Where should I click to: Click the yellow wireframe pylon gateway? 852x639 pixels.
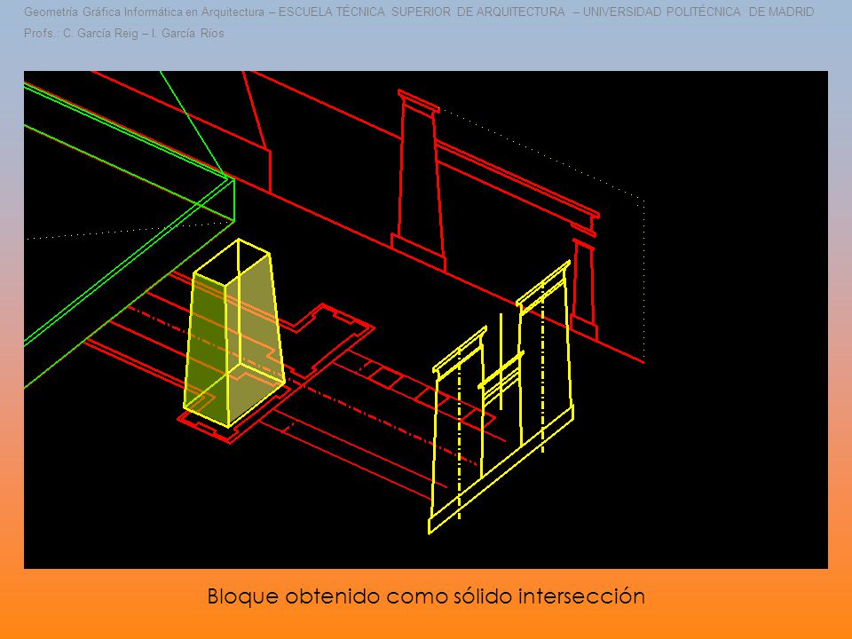pyautogui.click(x=501, y=398)
